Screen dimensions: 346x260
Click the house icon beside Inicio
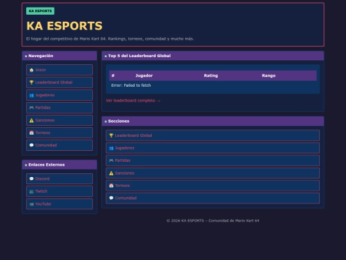[31, 70]
